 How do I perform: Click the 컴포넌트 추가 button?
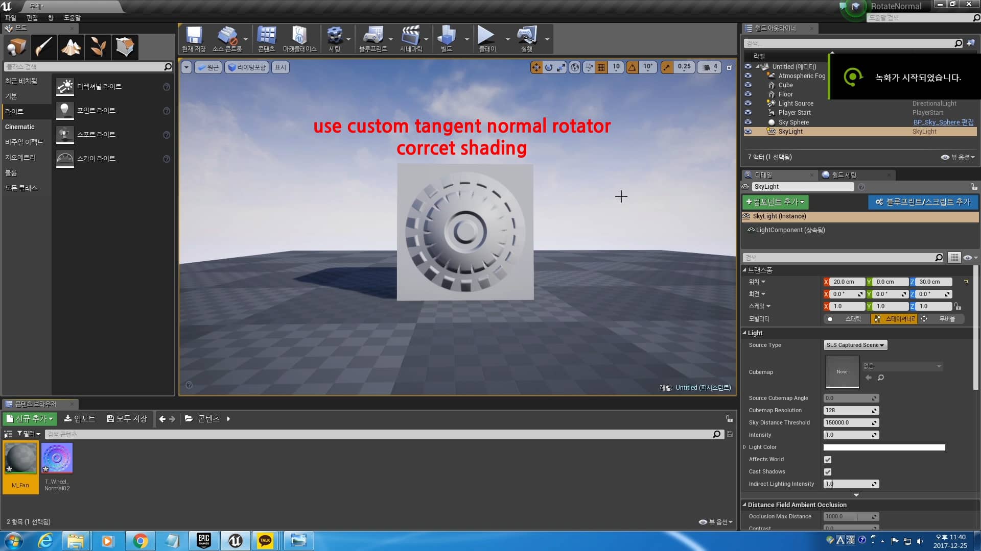[x=775, y=202]
